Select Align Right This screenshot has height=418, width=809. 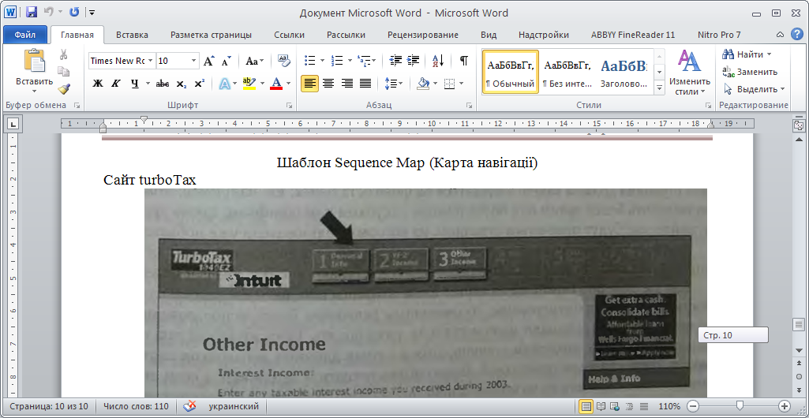coord(346,84)
